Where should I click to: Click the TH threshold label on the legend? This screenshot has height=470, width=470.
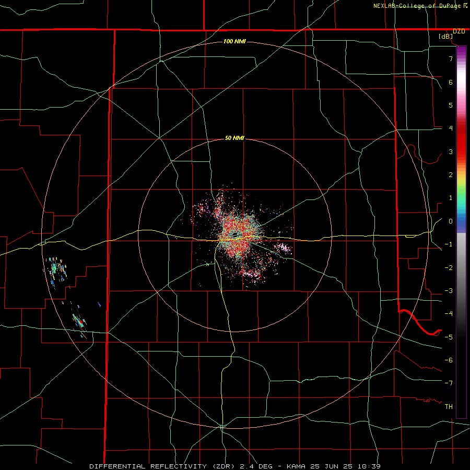pos(449,407)
